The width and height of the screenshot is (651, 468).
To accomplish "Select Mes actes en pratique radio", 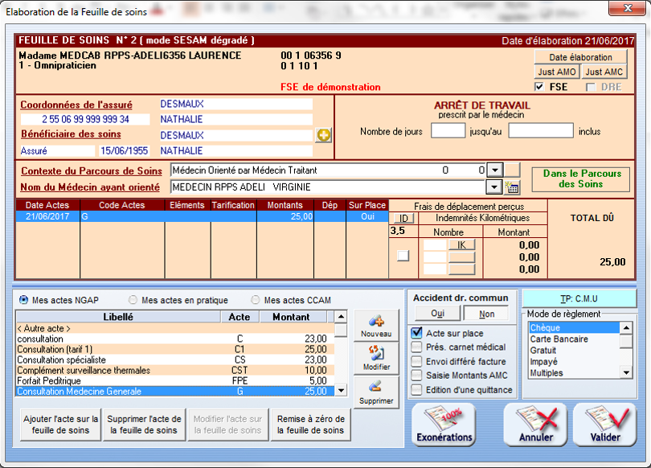I will [133, 300].
